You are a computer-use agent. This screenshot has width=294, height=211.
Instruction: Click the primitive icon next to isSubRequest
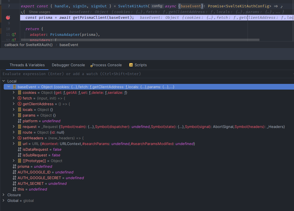20,155
